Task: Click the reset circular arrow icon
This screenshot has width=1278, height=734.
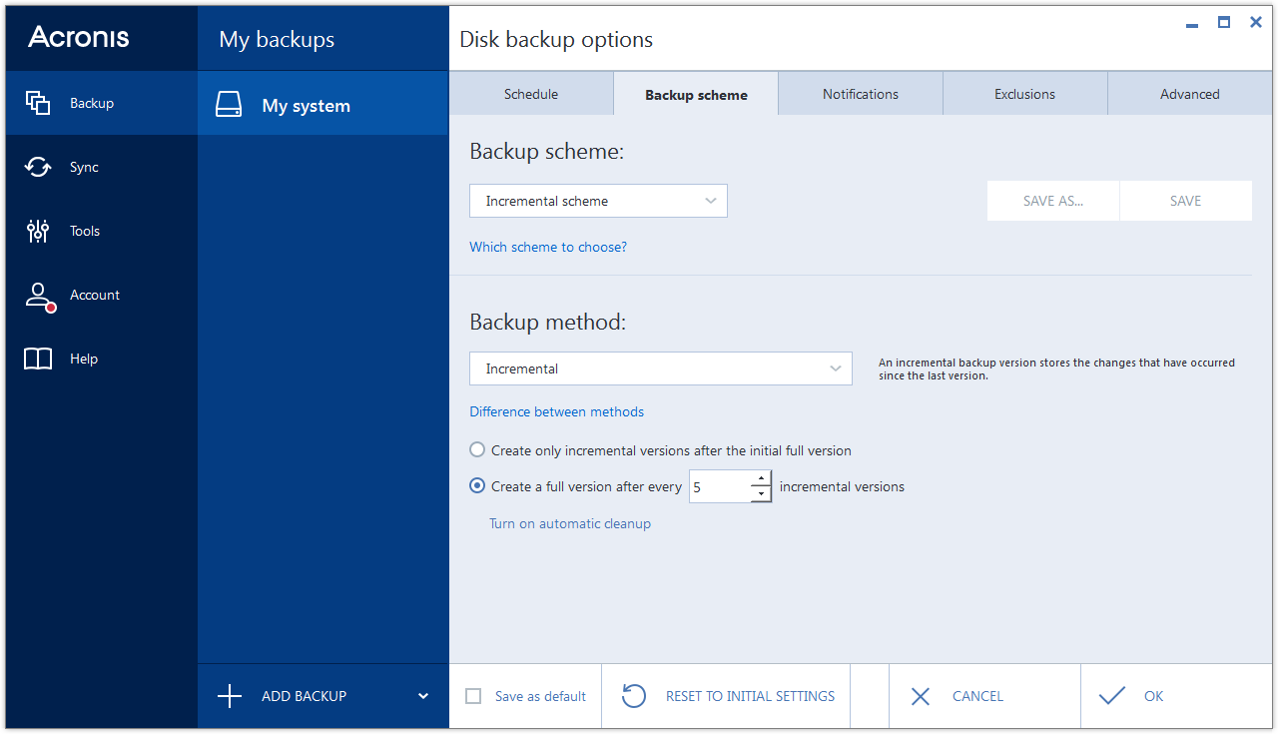Action: pos(634,696)
